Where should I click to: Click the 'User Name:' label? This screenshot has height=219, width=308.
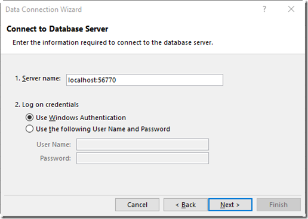[x=54, y=145]
